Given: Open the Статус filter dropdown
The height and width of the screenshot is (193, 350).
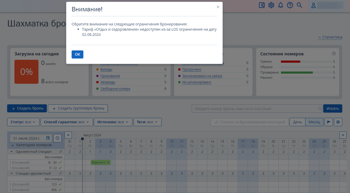Looking at the screenshot, I should pyautogui.click(x=23, y=122).
